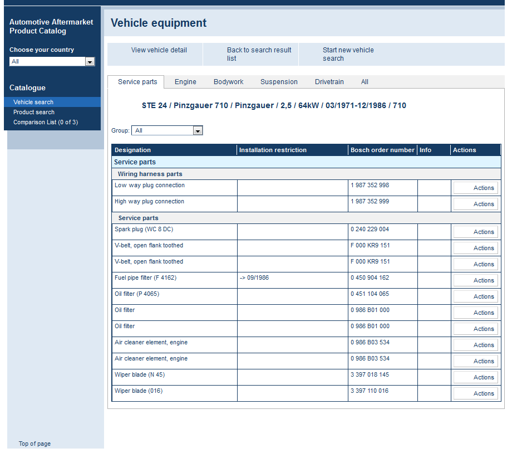
Task: Select the Suspension tab
Action: pyautogui.click(x=278, y=82)
